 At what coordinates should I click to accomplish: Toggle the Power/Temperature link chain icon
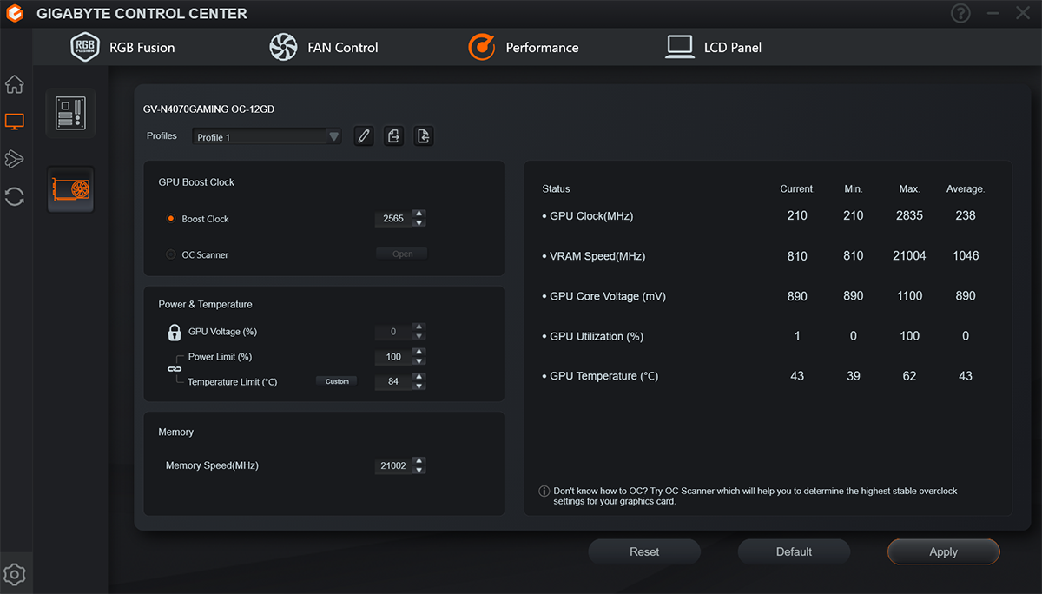[175, 369]
